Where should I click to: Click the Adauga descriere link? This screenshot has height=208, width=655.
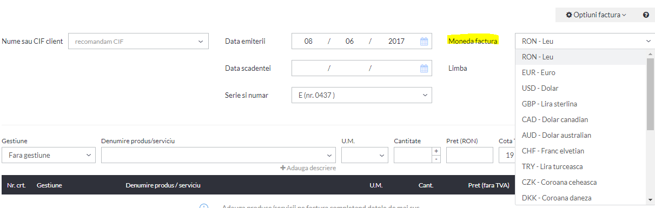pos(308,168)
